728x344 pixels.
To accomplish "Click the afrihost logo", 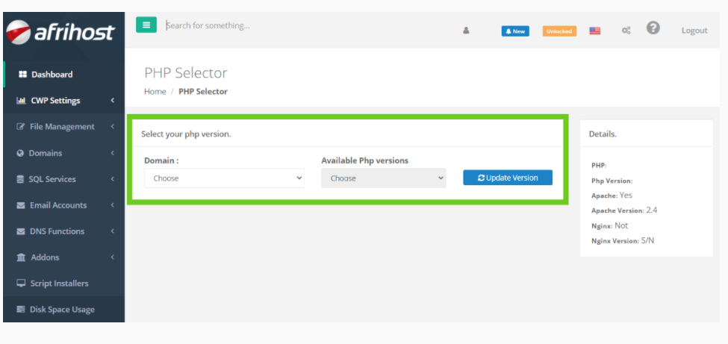I will pos(61,32).
